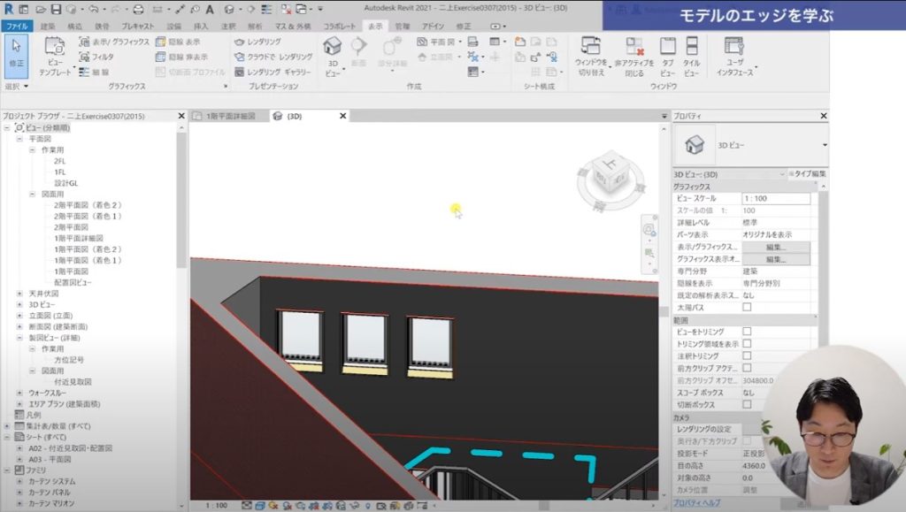Open the ファイル menu tab
This screenshot has height=512, width=906.
(17, 27)
